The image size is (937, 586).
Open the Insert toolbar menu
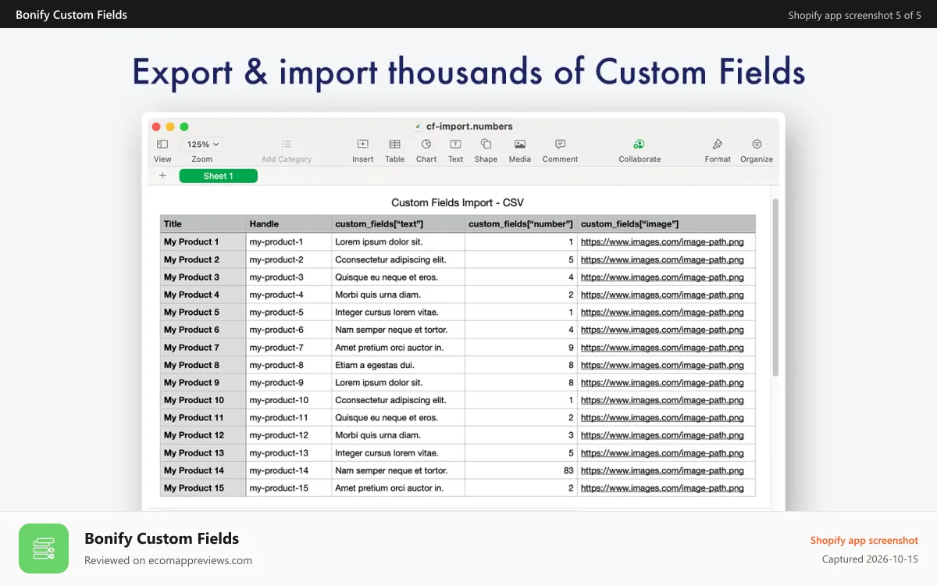pos(363,145)
